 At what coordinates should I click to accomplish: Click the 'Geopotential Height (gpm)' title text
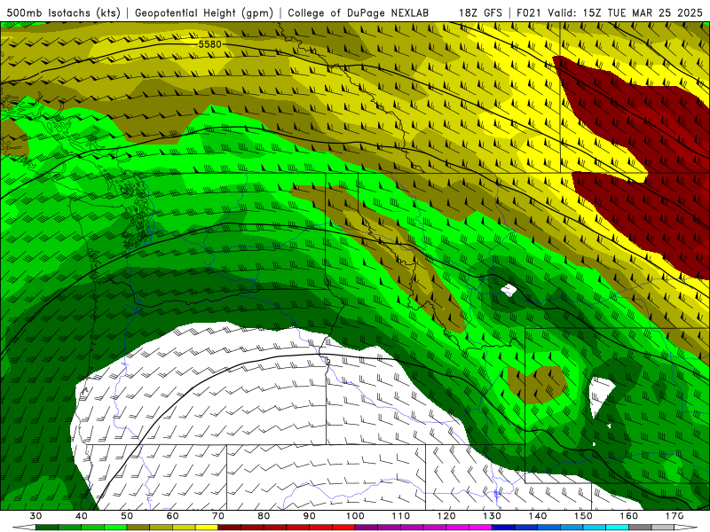point(204,12)
